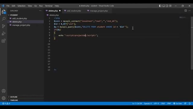
Task: Click the $_GET["uid"] assignment line
Action: (65, 24)
